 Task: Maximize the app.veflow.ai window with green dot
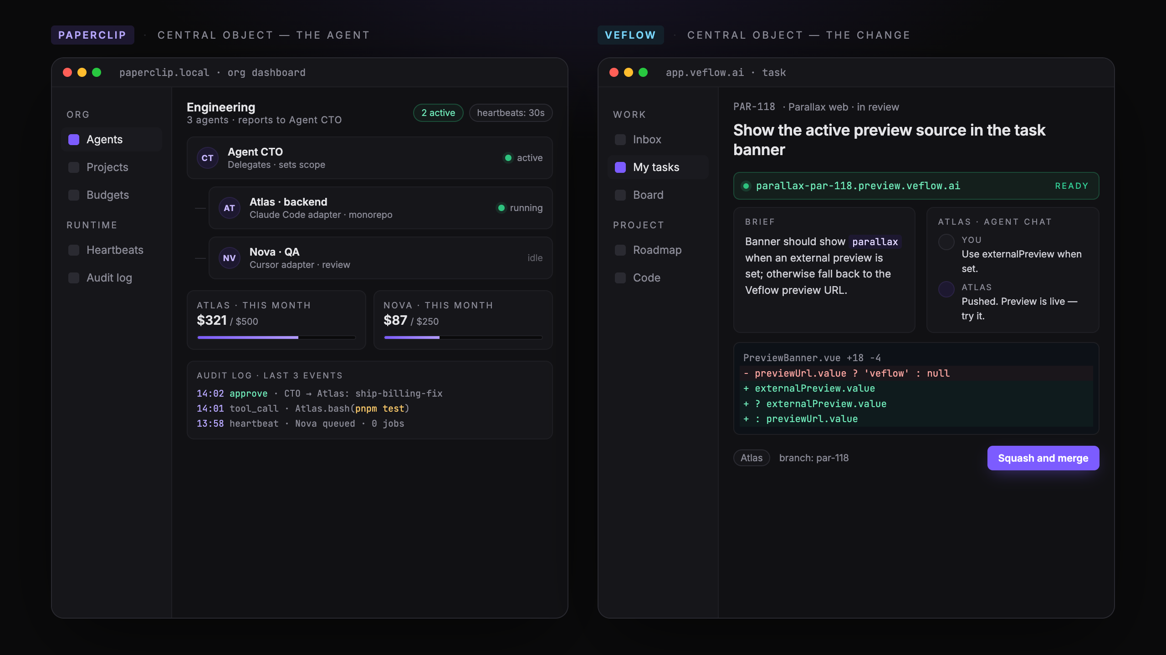643,72
